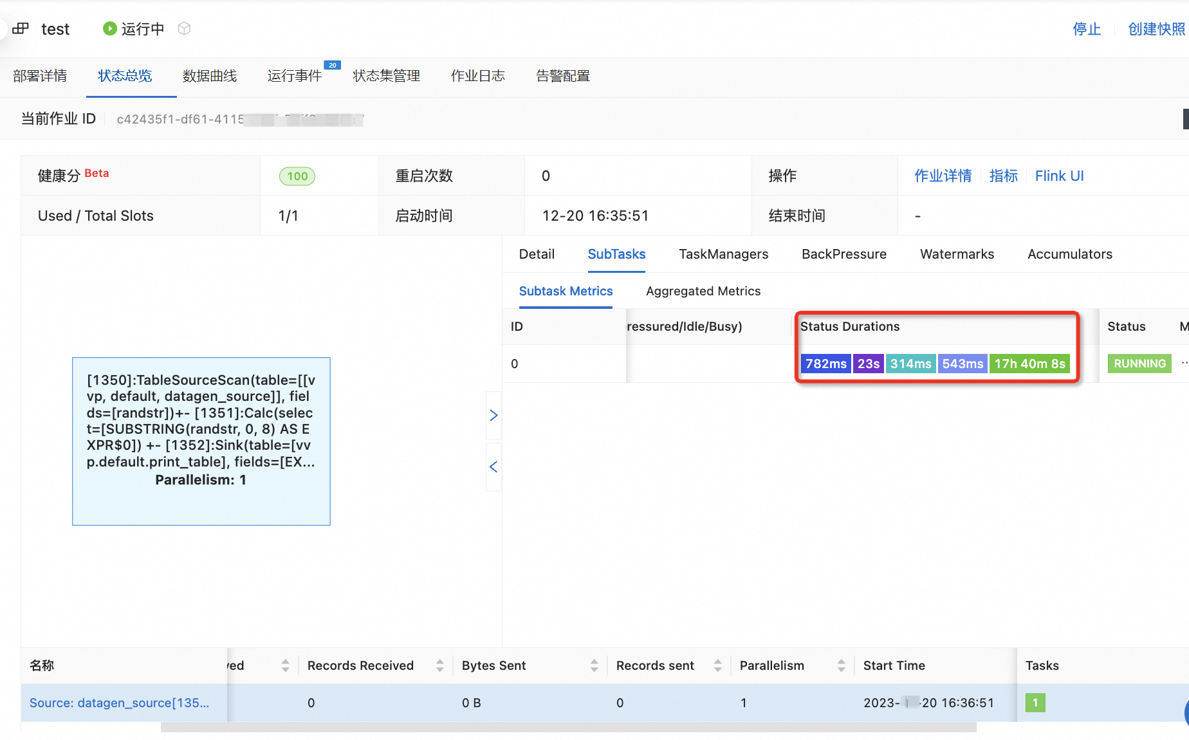The image size is (1189, 740).
Task: Open the 运行事件 tab
Action: [295, 76]
